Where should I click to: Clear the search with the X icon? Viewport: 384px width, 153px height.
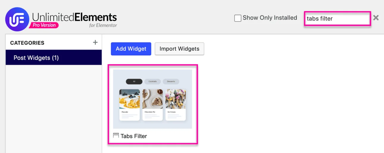[376, 18]
